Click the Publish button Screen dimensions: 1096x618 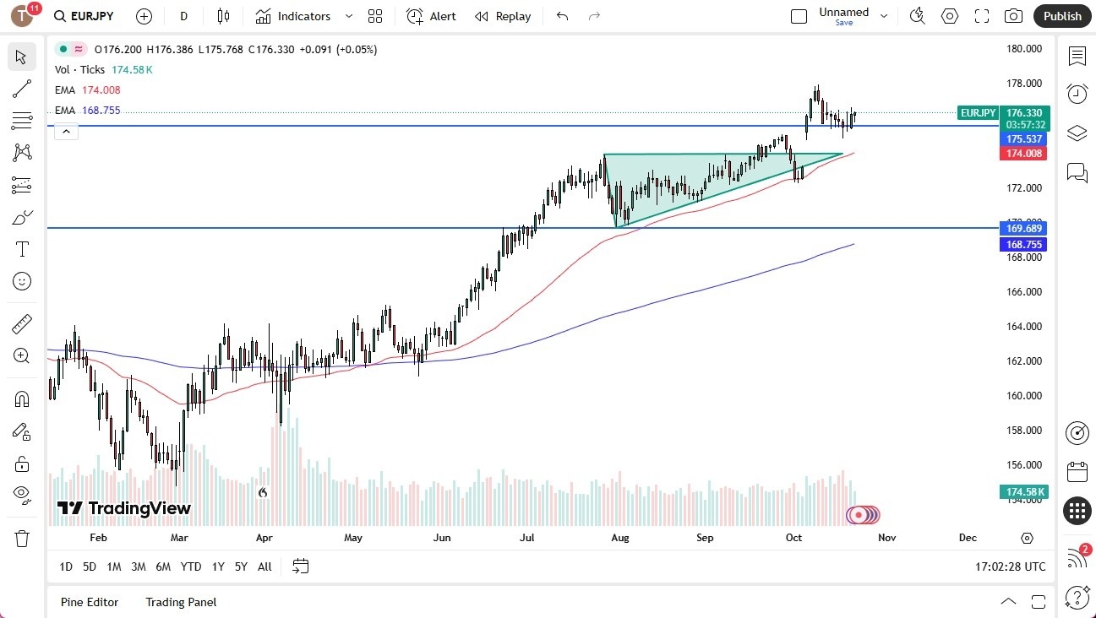(x=1061, y=16)
